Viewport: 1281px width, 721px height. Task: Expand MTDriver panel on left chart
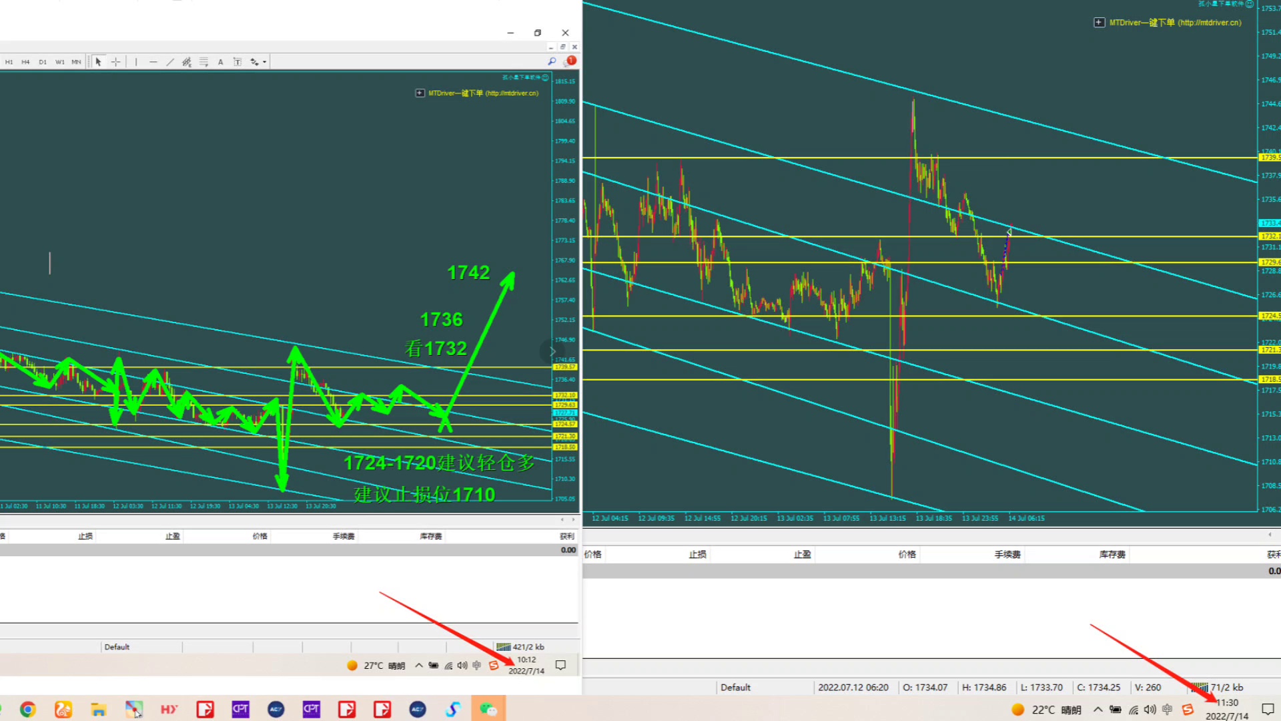420,93
